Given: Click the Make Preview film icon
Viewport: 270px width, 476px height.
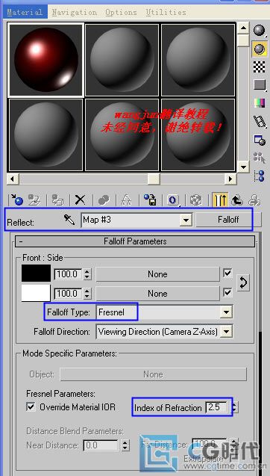Looking at the screenshot, I should pos(260,121).
